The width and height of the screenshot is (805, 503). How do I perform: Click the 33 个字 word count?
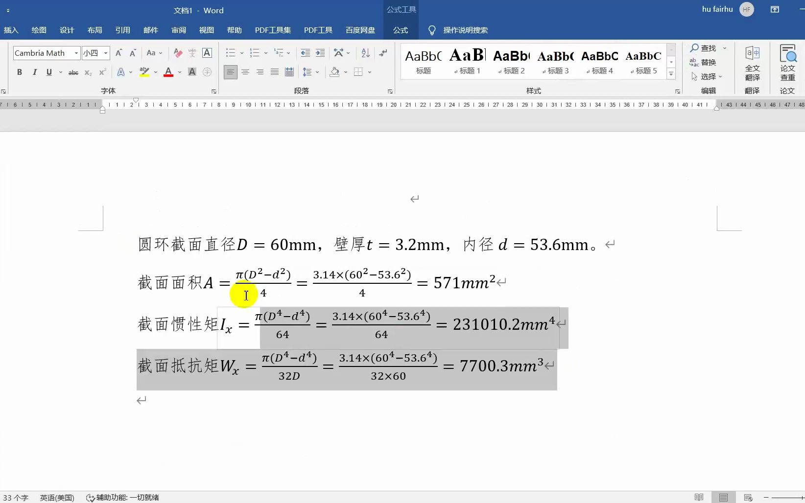[16, 498]
